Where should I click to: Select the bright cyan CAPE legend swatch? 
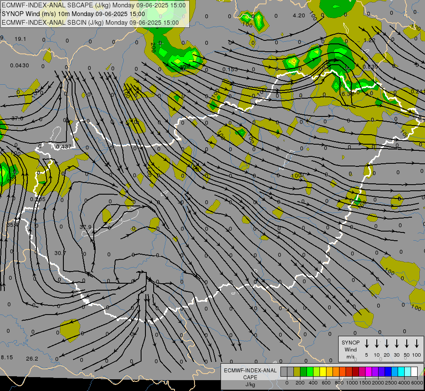[401, 372]
